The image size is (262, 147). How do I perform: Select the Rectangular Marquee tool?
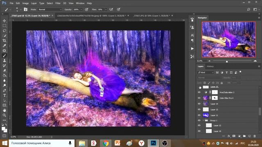[x=5, y=26]
